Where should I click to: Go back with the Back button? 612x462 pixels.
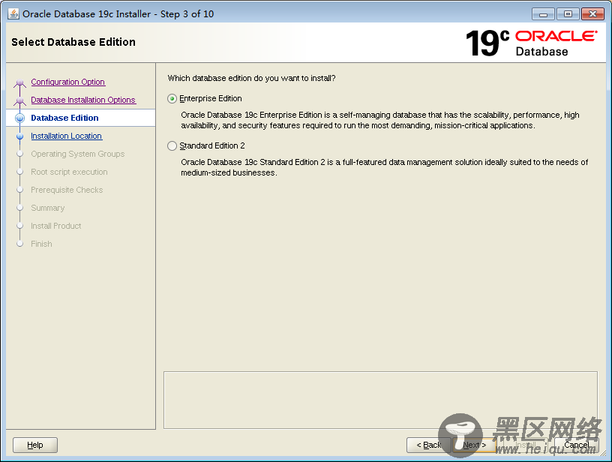[428, 445]
